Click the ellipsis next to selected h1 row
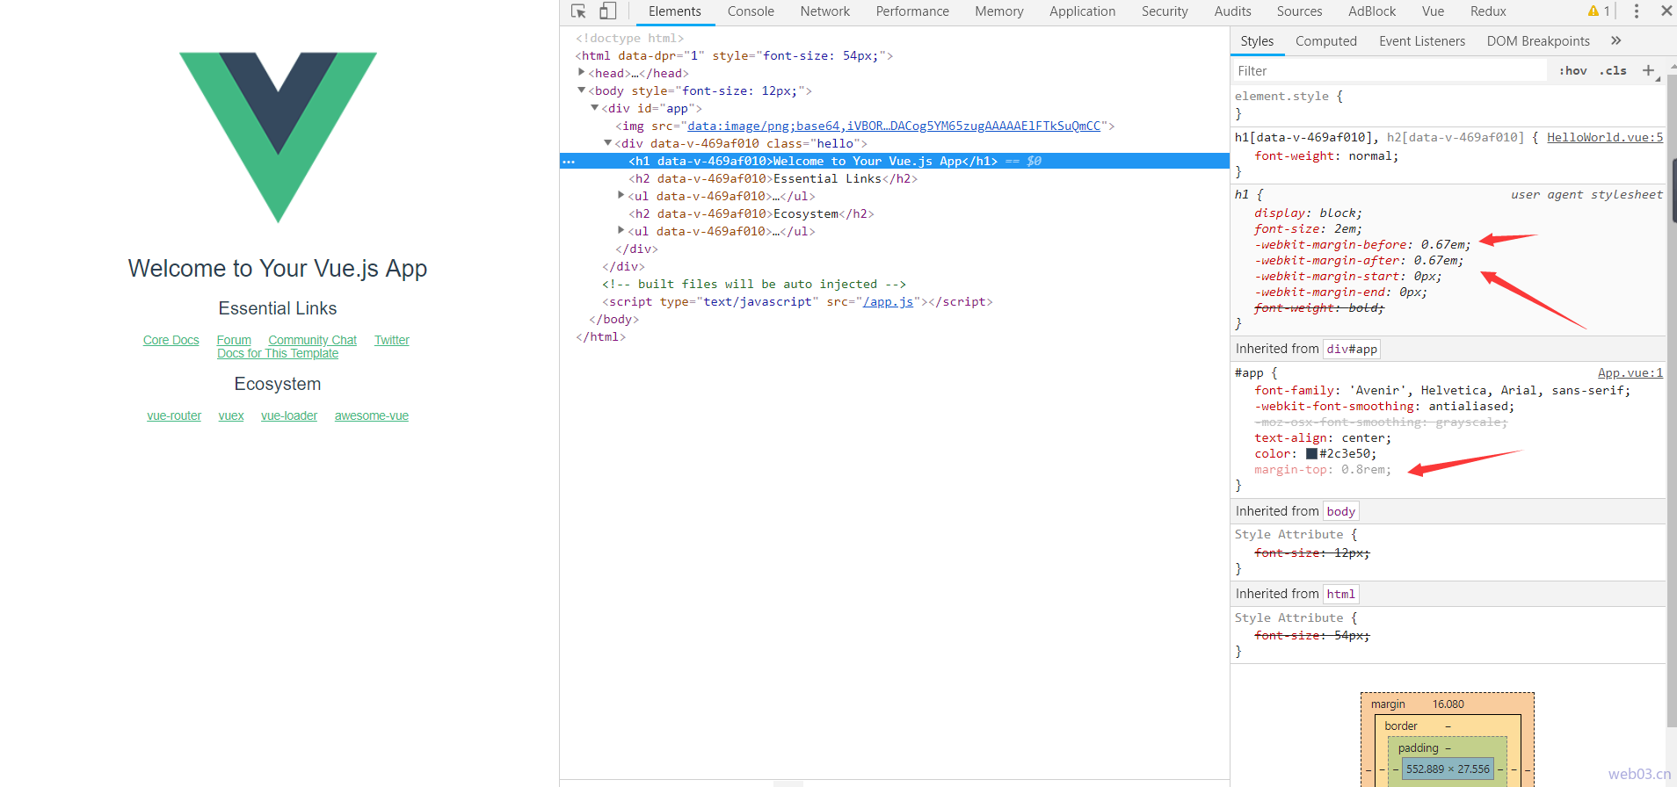The image size is (1677, 787). [569, 162]
